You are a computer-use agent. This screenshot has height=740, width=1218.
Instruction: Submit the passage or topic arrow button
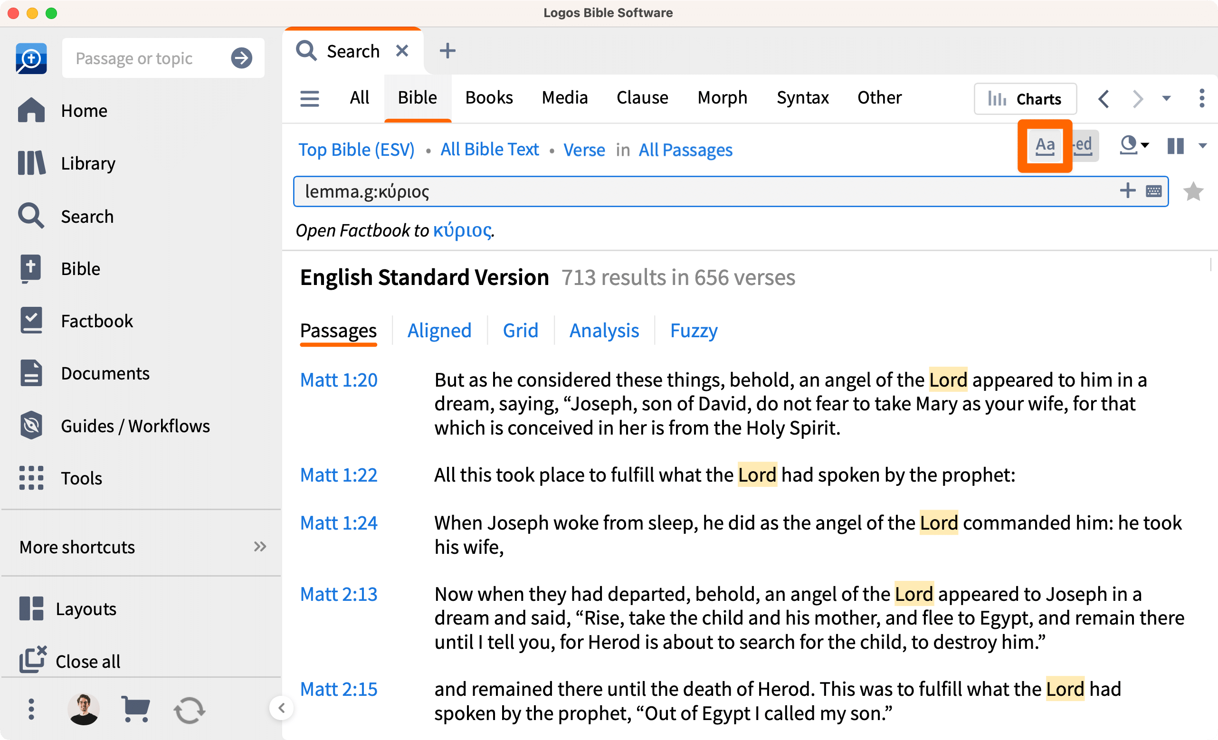click(241, 58)
